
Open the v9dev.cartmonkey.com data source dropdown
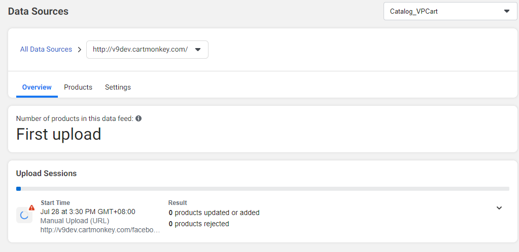click(x=147, y=50)
